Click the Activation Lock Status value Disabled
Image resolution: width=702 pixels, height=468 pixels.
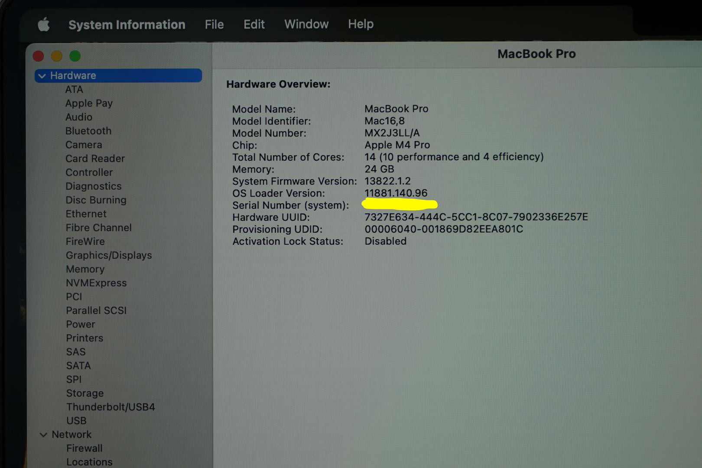[386, 241]
